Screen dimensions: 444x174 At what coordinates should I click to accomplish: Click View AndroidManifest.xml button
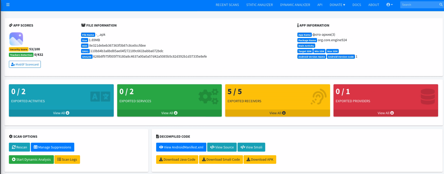(x=181, y=147)
